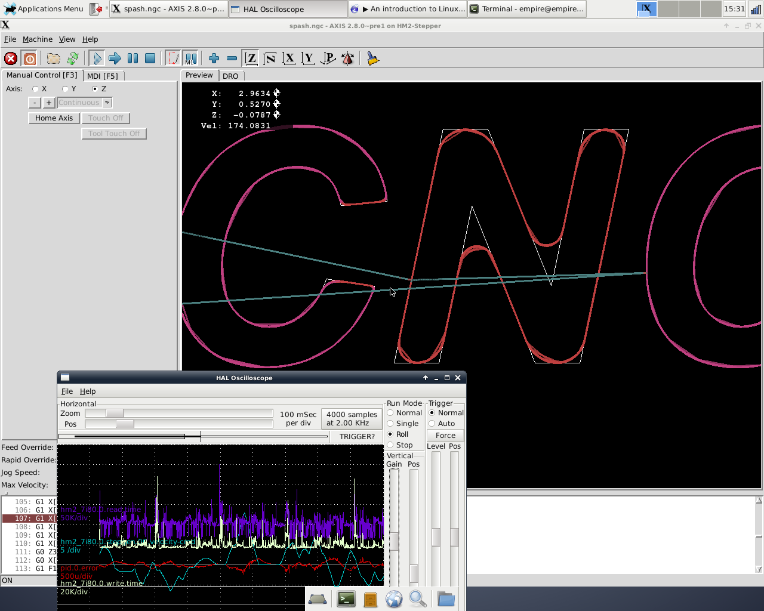Open terminal from bottom panel
This screenshot has width=764, height=611.
pos(346,598)
